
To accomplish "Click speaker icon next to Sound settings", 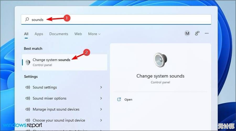I will pos(28,88).
